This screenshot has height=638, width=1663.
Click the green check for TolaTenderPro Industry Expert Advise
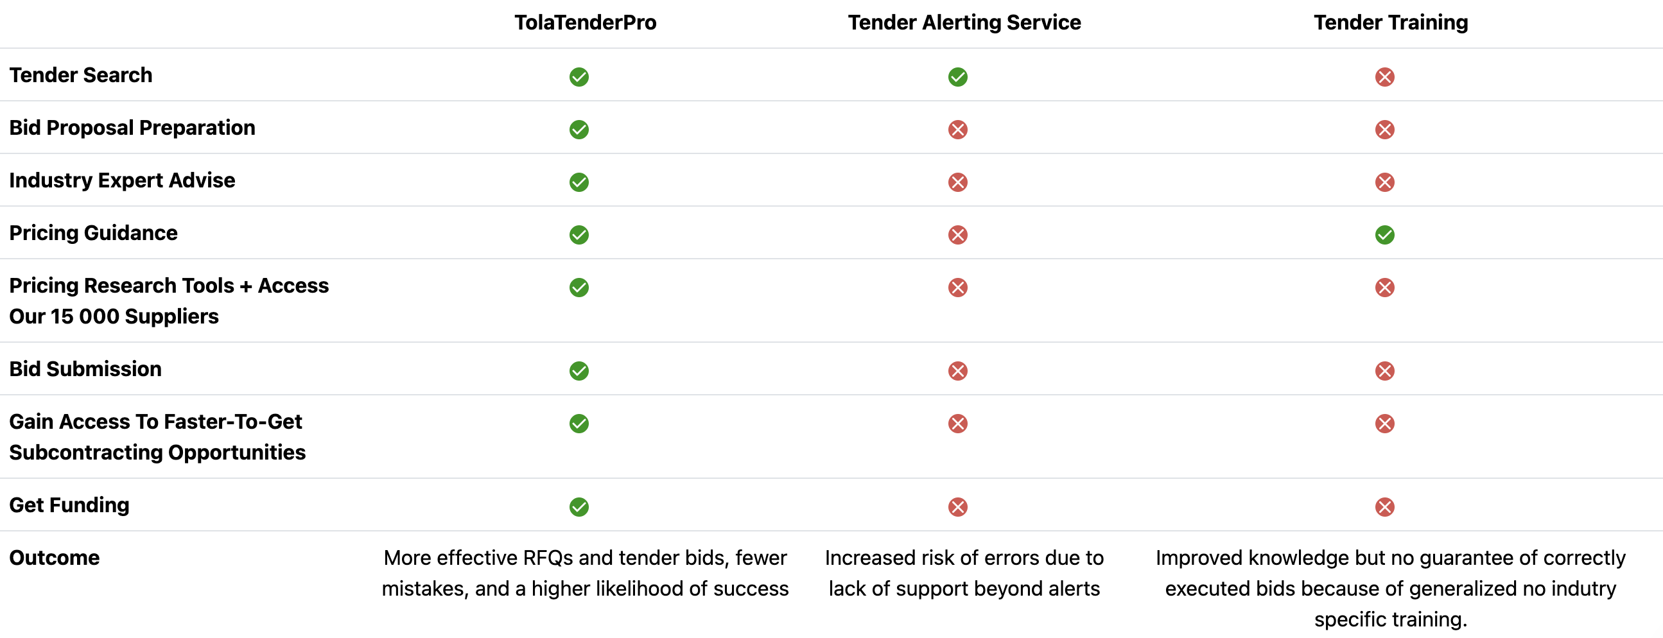click(x=579, y=182)
